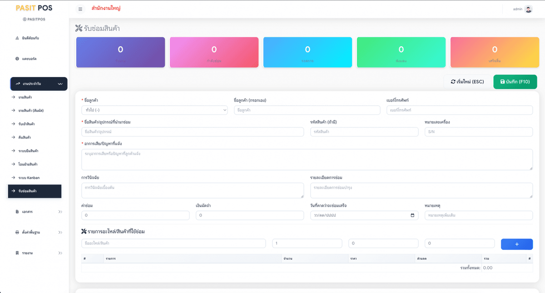Click the blue status count card
Screen dimensions: 545x293
click(x=307, y=52)
